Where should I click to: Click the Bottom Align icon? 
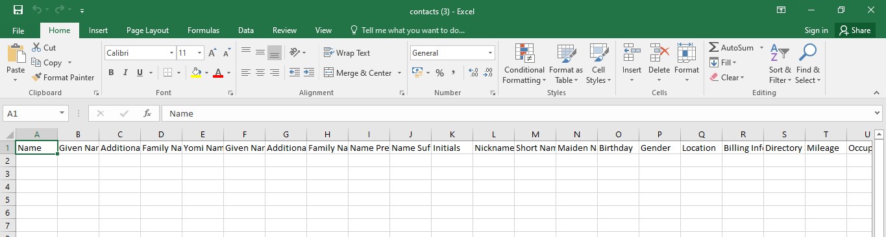tap(275, 52)
